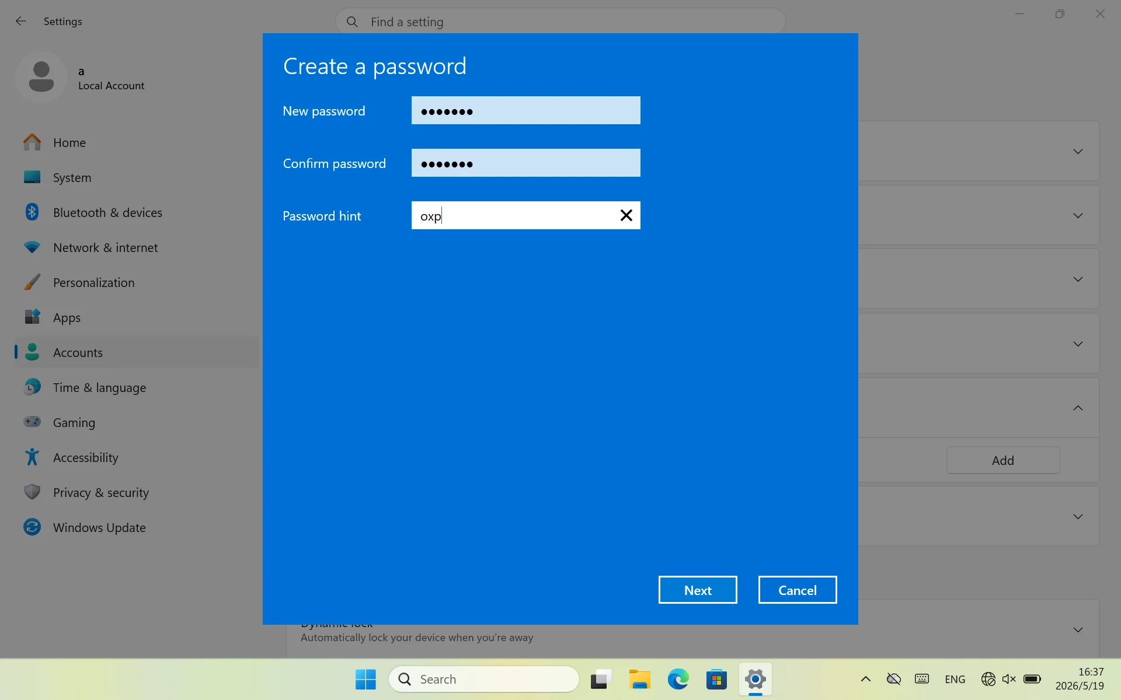The height and width of the screenshot is (700, 1121).
Task: Click the user profile avatar picture
Action: (x=41, y=77)
